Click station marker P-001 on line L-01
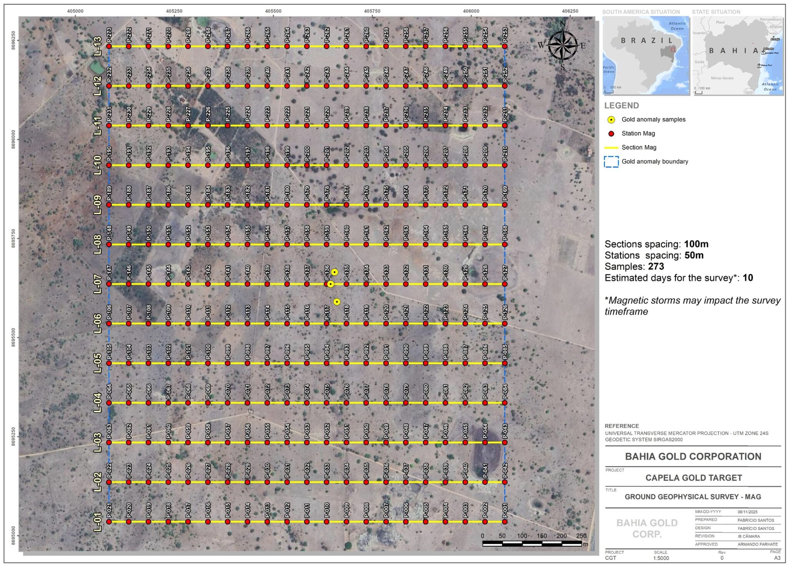788x565 pixels. coord(504,522)
